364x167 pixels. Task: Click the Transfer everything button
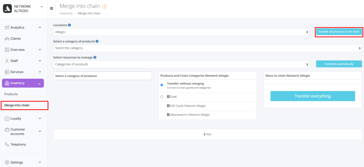[x=313, y=96]
